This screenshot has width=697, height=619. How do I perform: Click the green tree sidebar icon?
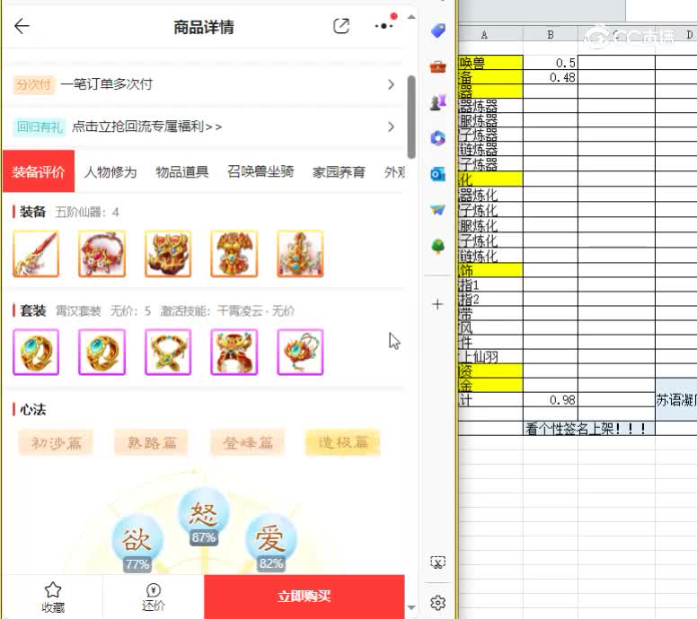pos(437,246)
